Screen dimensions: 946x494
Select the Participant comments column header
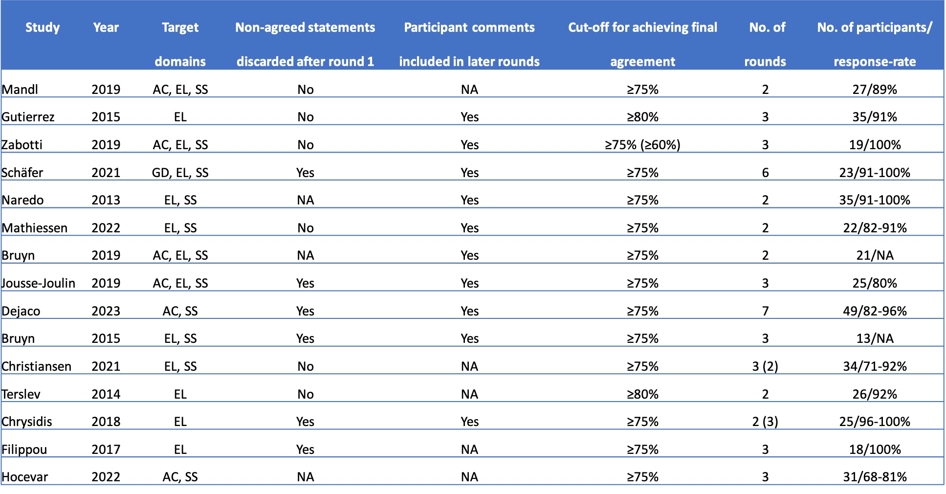469,44
